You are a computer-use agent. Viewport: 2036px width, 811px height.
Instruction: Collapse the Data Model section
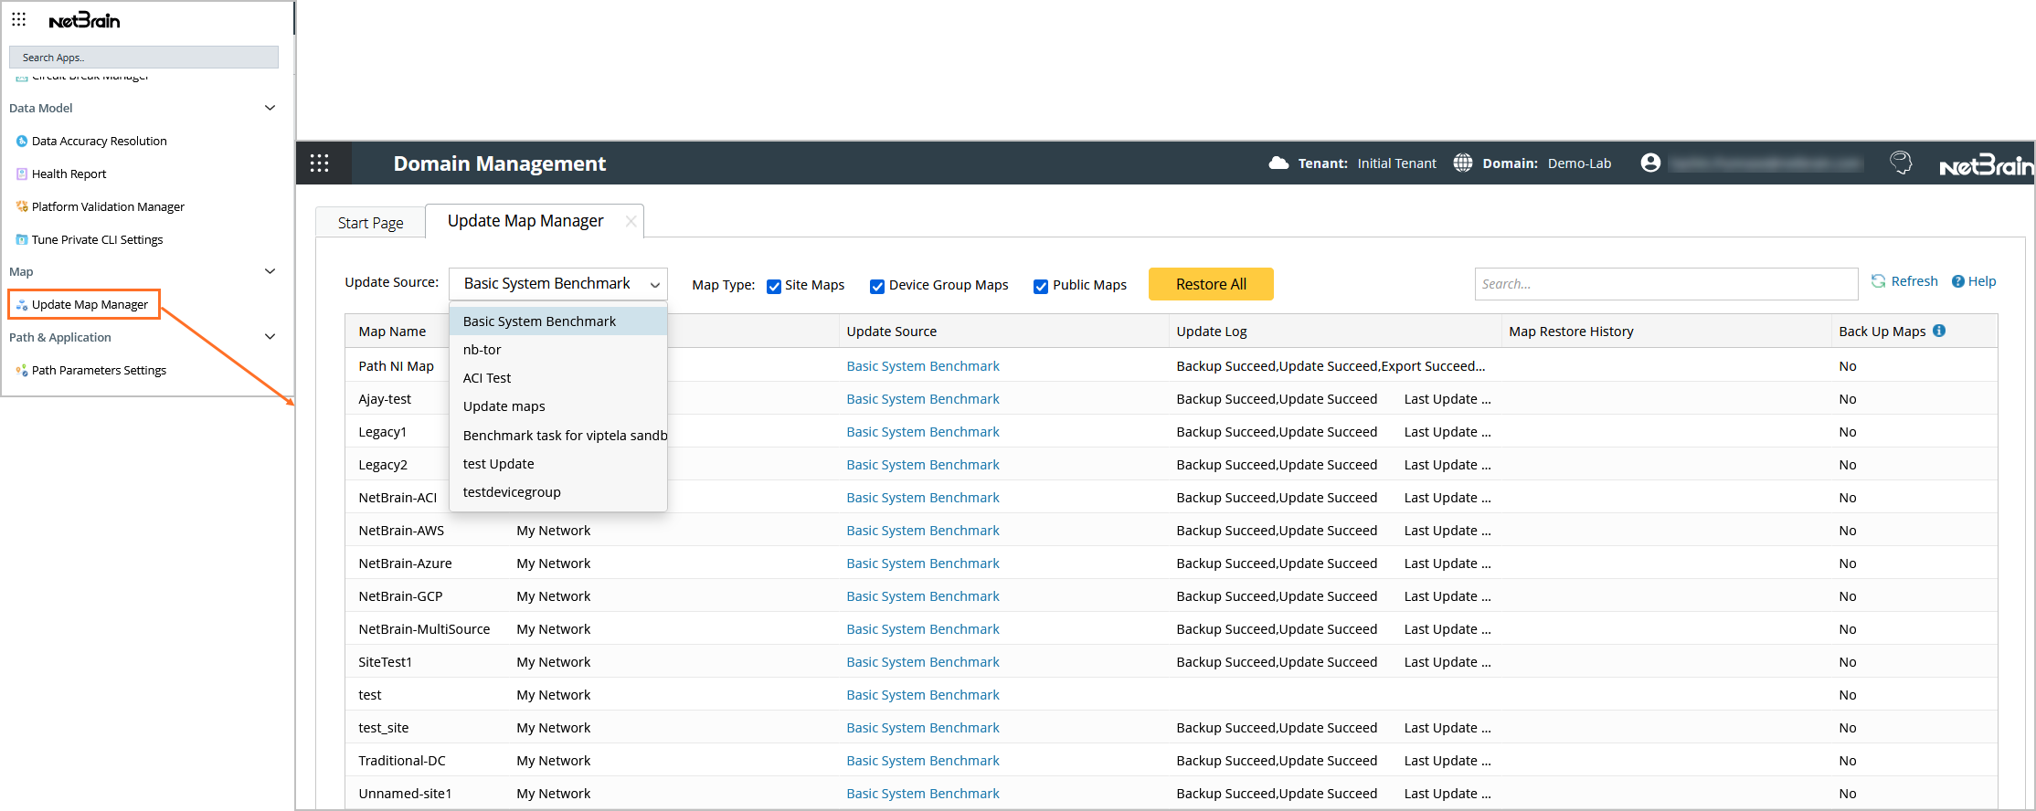pos(270,108)
